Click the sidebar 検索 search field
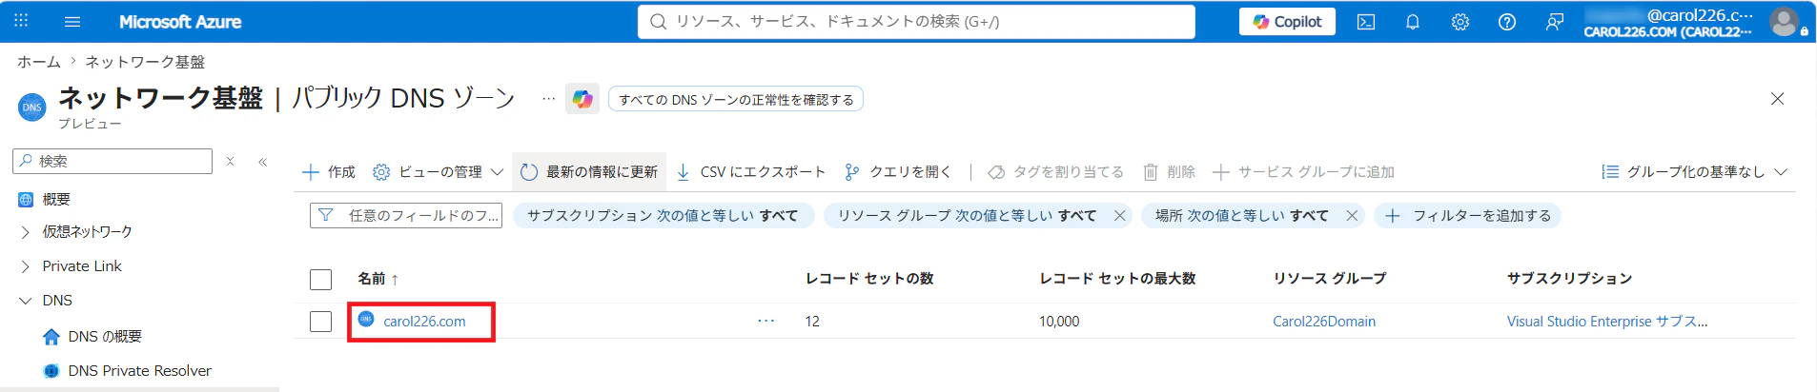This screenshot has height=392, width=1817. [113, 161]
